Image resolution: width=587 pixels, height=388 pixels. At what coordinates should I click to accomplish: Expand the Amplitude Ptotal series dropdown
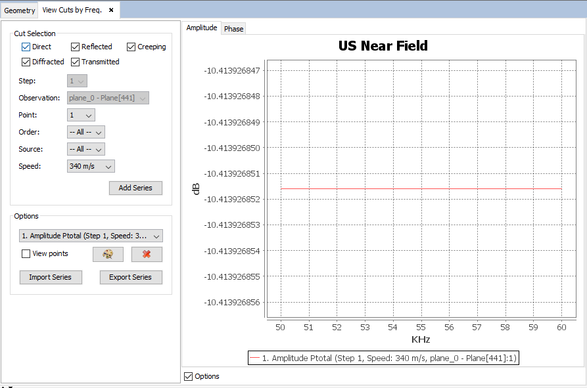pyautogui.click(x=91, y=236)
